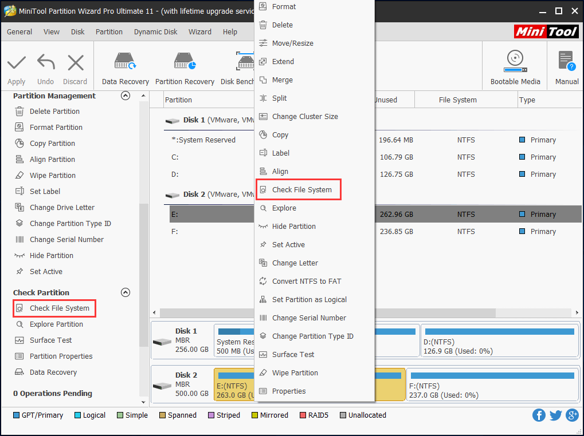Click the Partition column header
This screenshot has height=436, width=584.
click(209, 100)
